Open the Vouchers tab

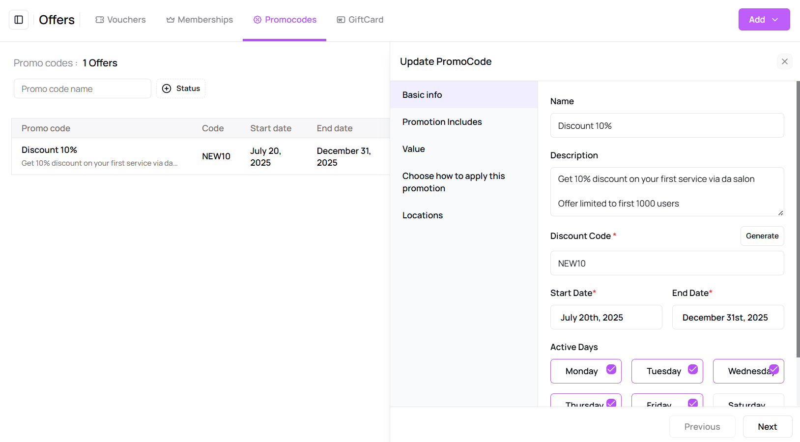point(121,20)
